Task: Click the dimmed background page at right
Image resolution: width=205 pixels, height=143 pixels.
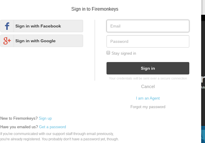Action: coord(203,59)
